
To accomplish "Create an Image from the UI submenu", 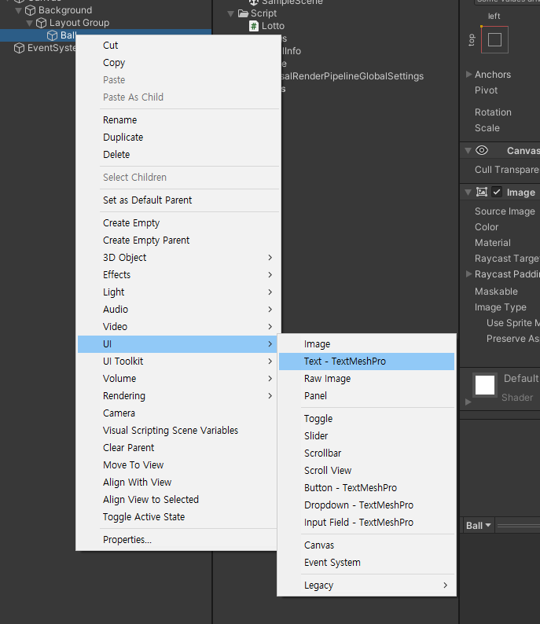I will pyautogui.click(x=366, y=344).
